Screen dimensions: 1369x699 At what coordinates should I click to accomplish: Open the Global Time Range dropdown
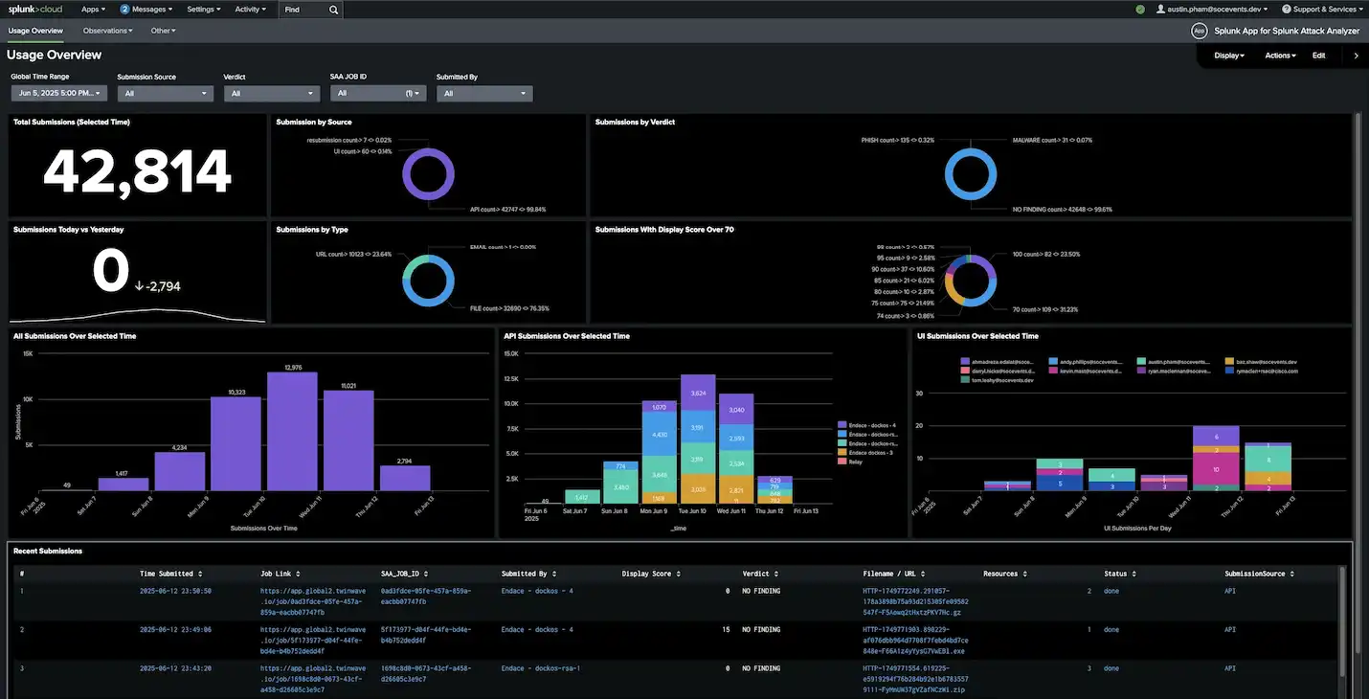pos(59,93)
